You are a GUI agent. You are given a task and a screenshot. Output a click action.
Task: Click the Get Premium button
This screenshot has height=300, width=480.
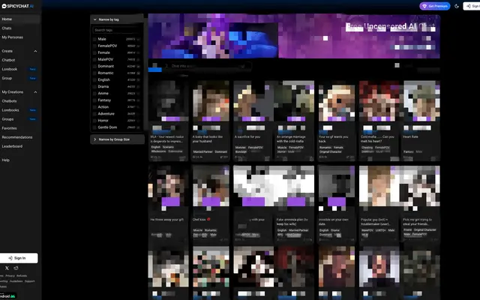(x=435, y=6)
